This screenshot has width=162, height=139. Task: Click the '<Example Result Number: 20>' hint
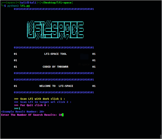pyautogui.click(x=23, y=112)
